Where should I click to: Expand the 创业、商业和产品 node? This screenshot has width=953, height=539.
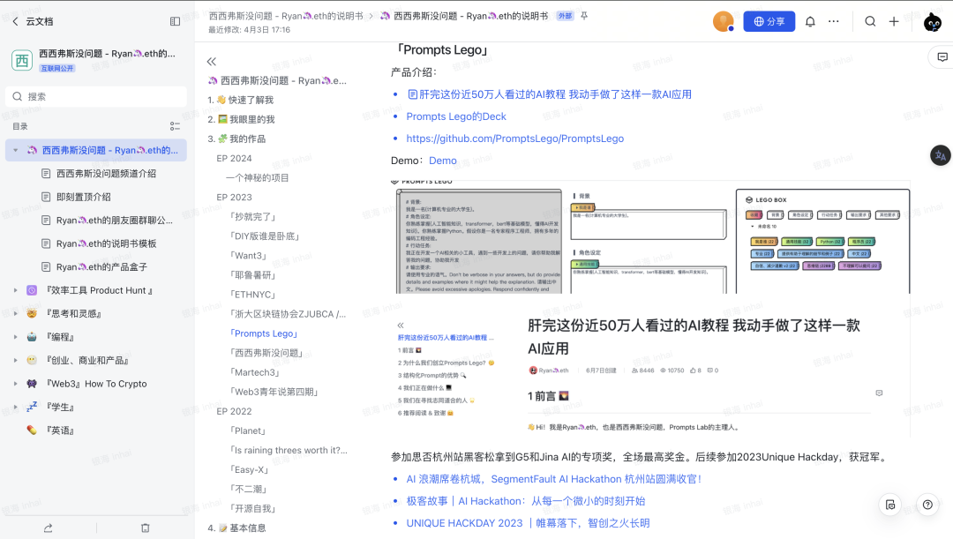pos(16,360)
